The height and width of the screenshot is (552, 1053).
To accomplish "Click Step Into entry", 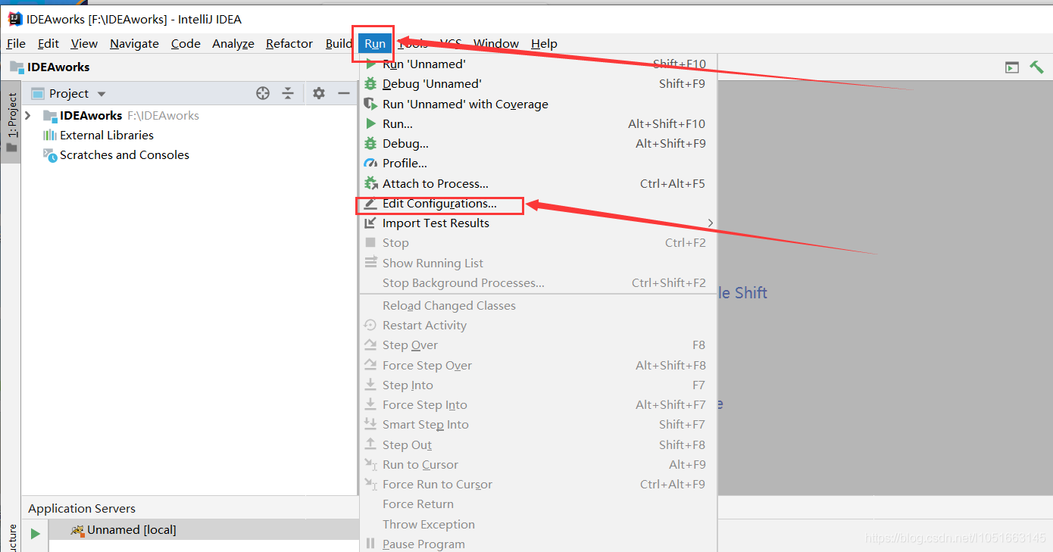I will [538, 385].
